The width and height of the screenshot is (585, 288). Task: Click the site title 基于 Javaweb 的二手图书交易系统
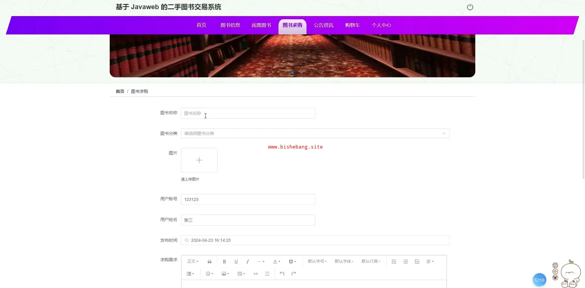coord(168,7)
